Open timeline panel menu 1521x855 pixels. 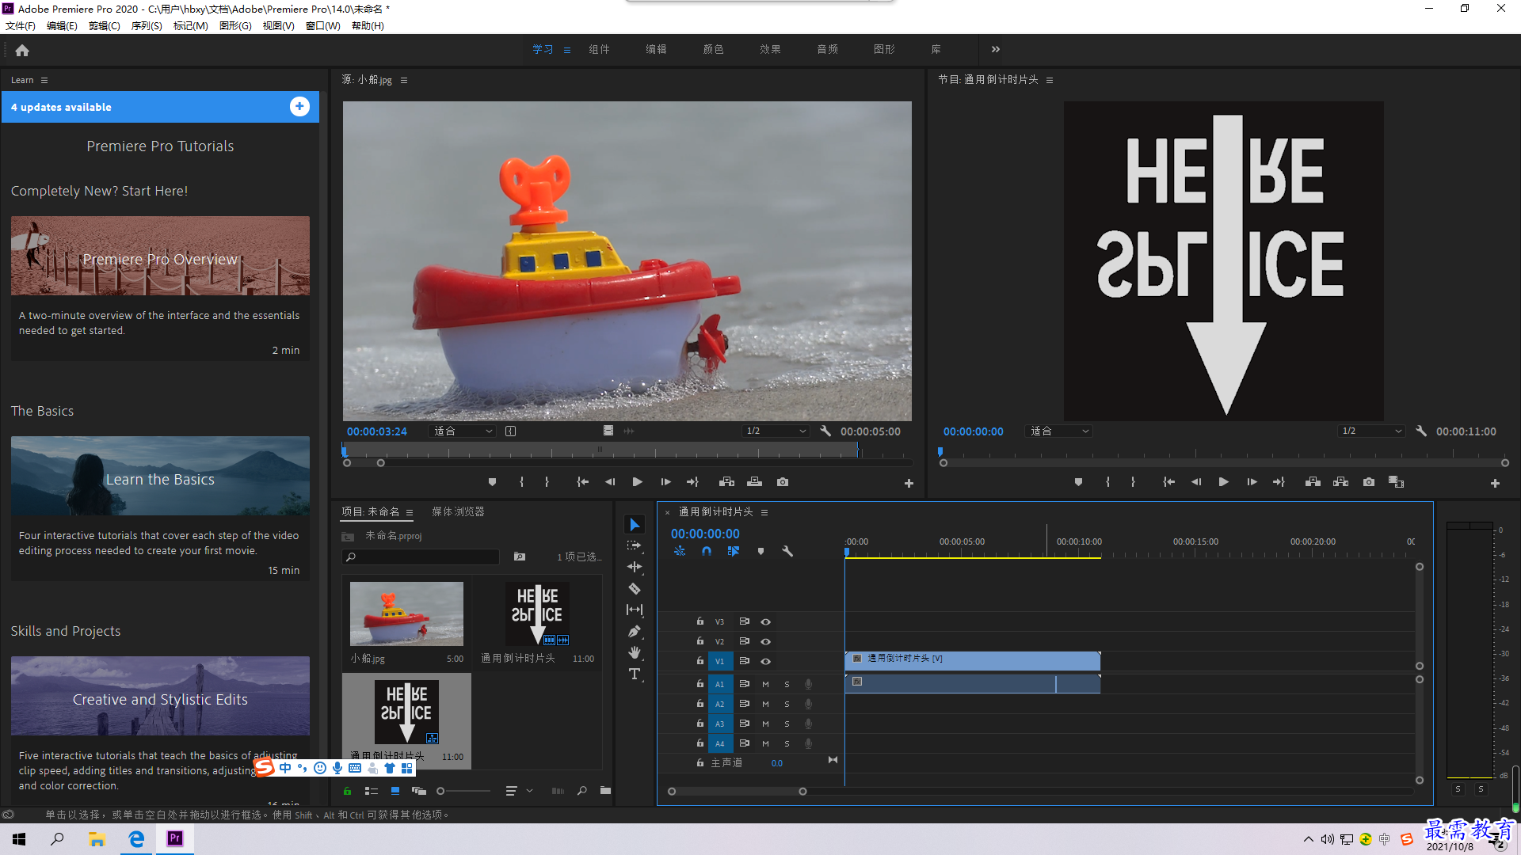coord(764,512)
